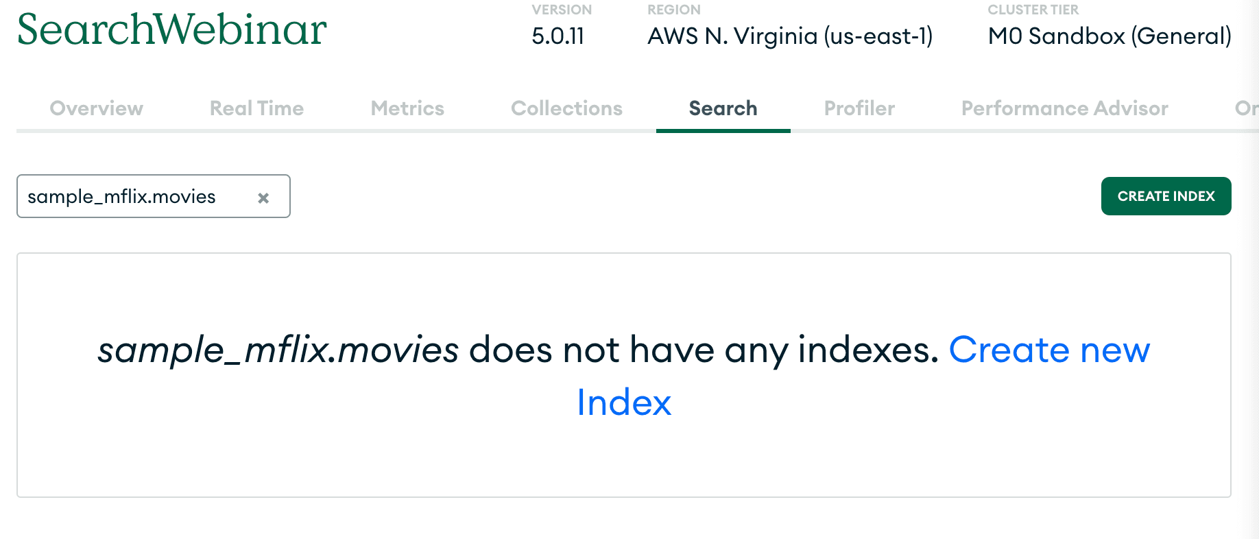Click the REGION label
Viewport: 1259px width, 539px height.
[673, 10]
